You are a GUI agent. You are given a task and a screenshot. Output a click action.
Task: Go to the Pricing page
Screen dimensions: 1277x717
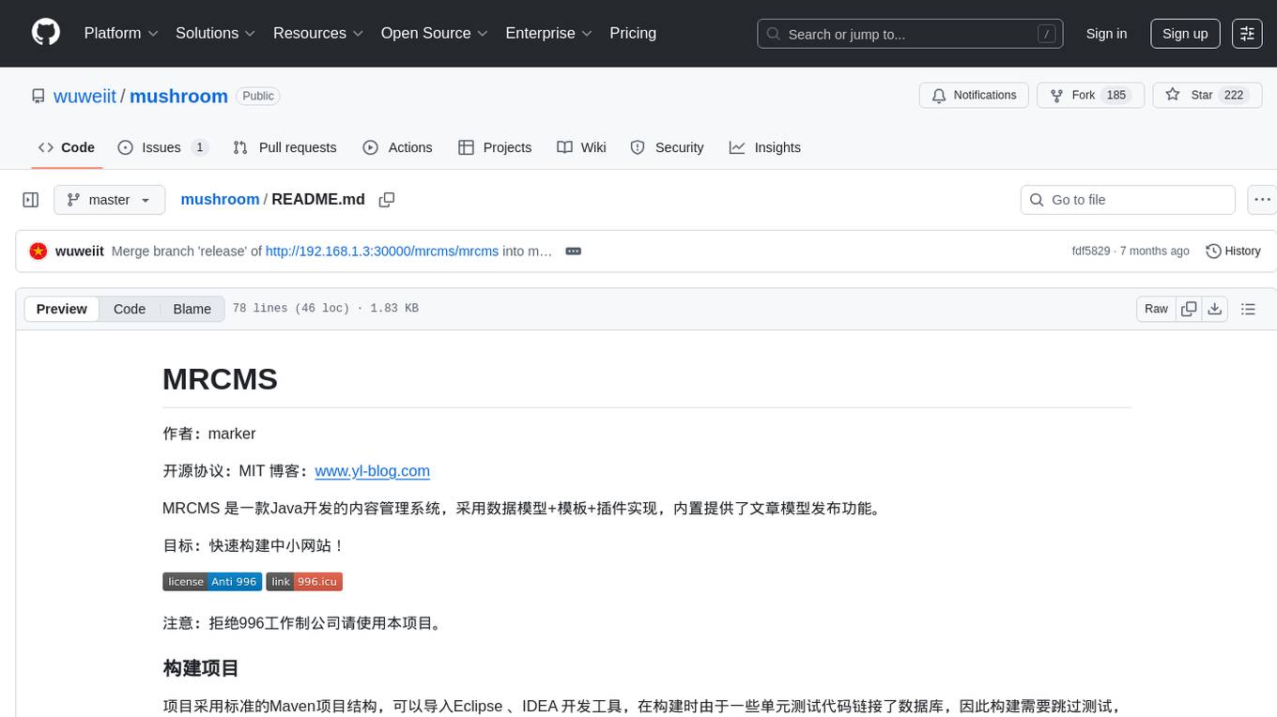point(633,33)
